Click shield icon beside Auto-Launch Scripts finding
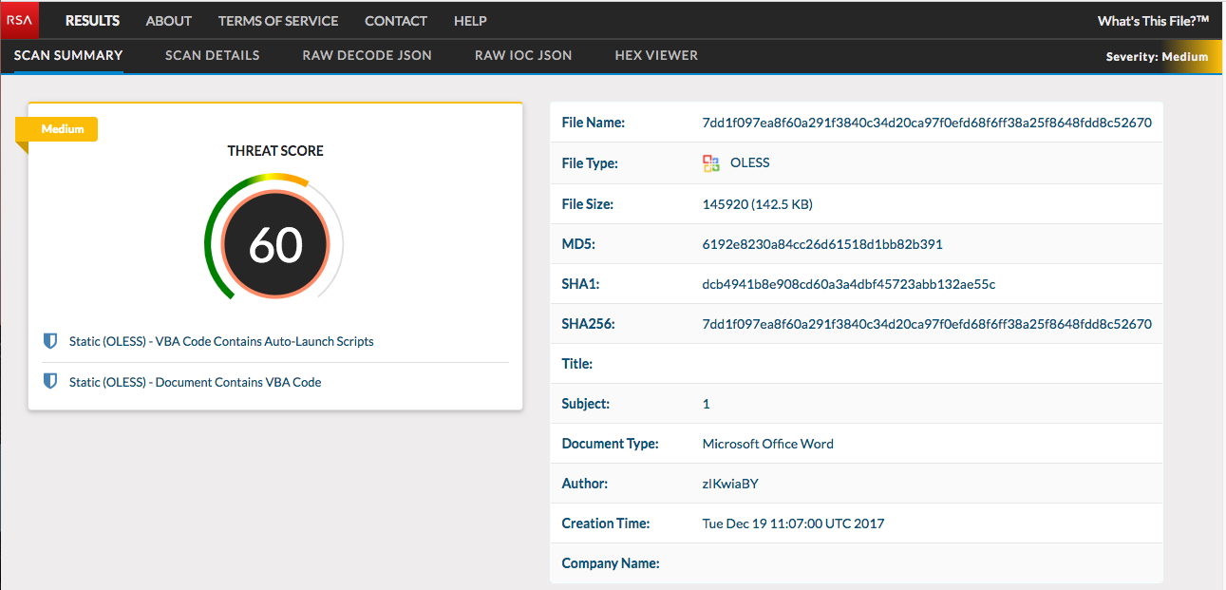Viewport: 1226px width, 590px height. (50, 341)
